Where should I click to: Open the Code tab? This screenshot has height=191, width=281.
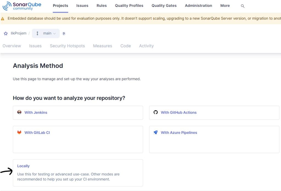126,46
